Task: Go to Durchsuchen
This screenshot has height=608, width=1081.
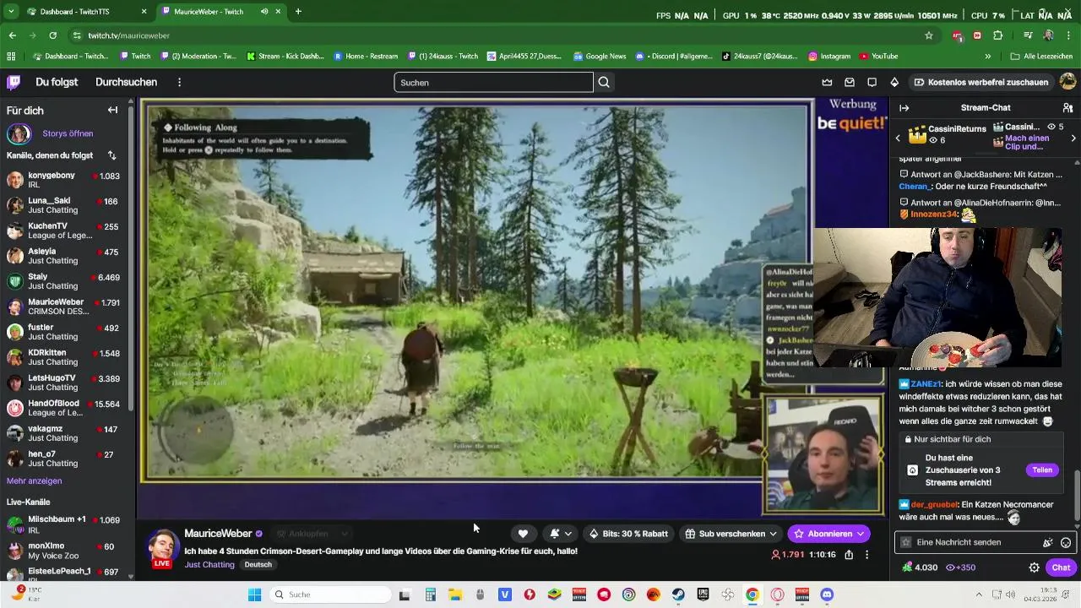Action: [126, 82]
